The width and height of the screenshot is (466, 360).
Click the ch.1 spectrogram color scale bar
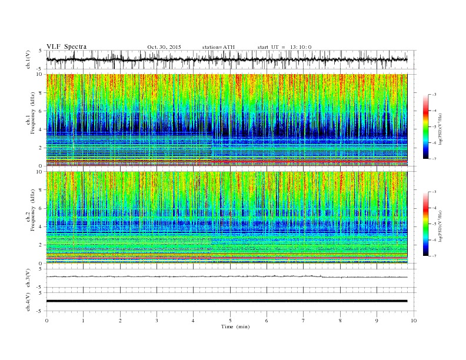[425, 126]
